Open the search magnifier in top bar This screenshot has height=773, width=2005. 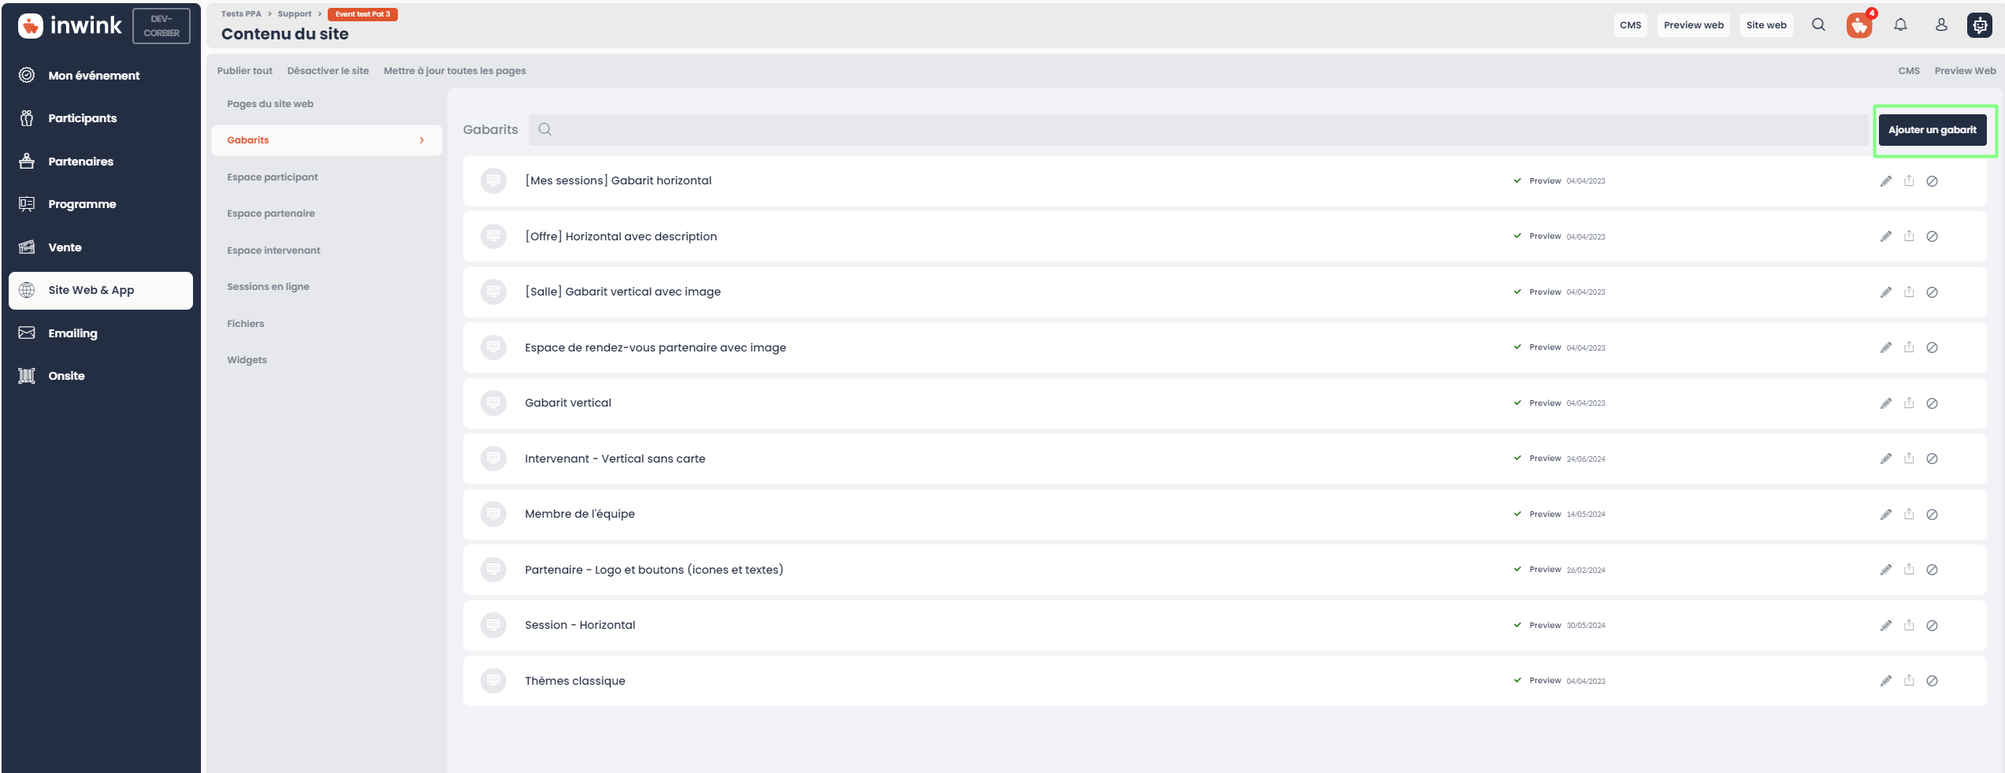tap(1818, 25)
